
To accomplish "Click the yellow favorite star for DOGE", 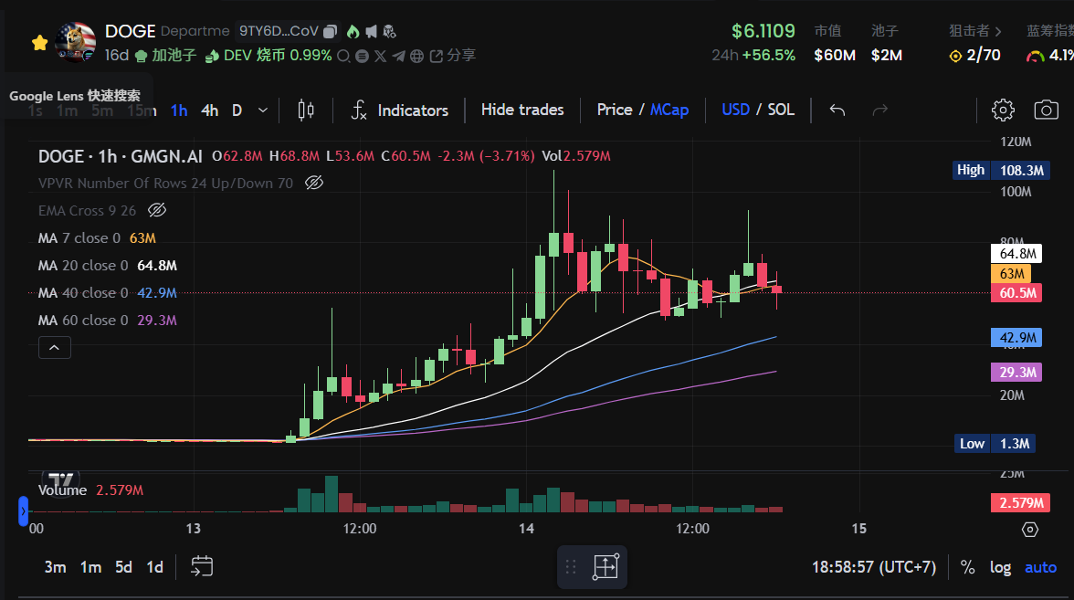I will tap(39, 43).
